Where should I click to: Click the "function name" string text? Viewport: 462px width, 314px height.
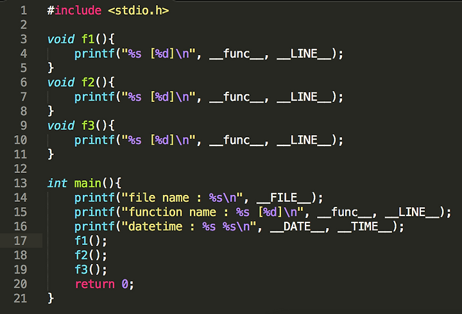172,212
